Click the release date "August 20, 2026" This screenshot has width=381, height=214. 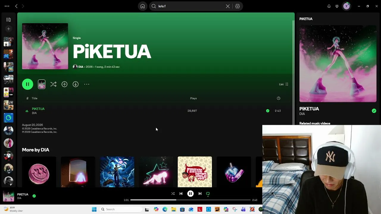(32, 125)
